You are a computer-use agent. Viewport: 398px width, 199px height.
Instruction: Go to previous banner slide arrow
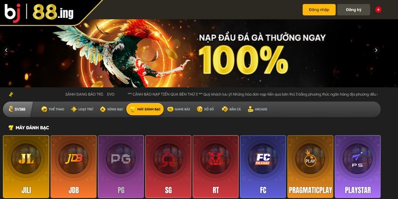pos(6,50)
